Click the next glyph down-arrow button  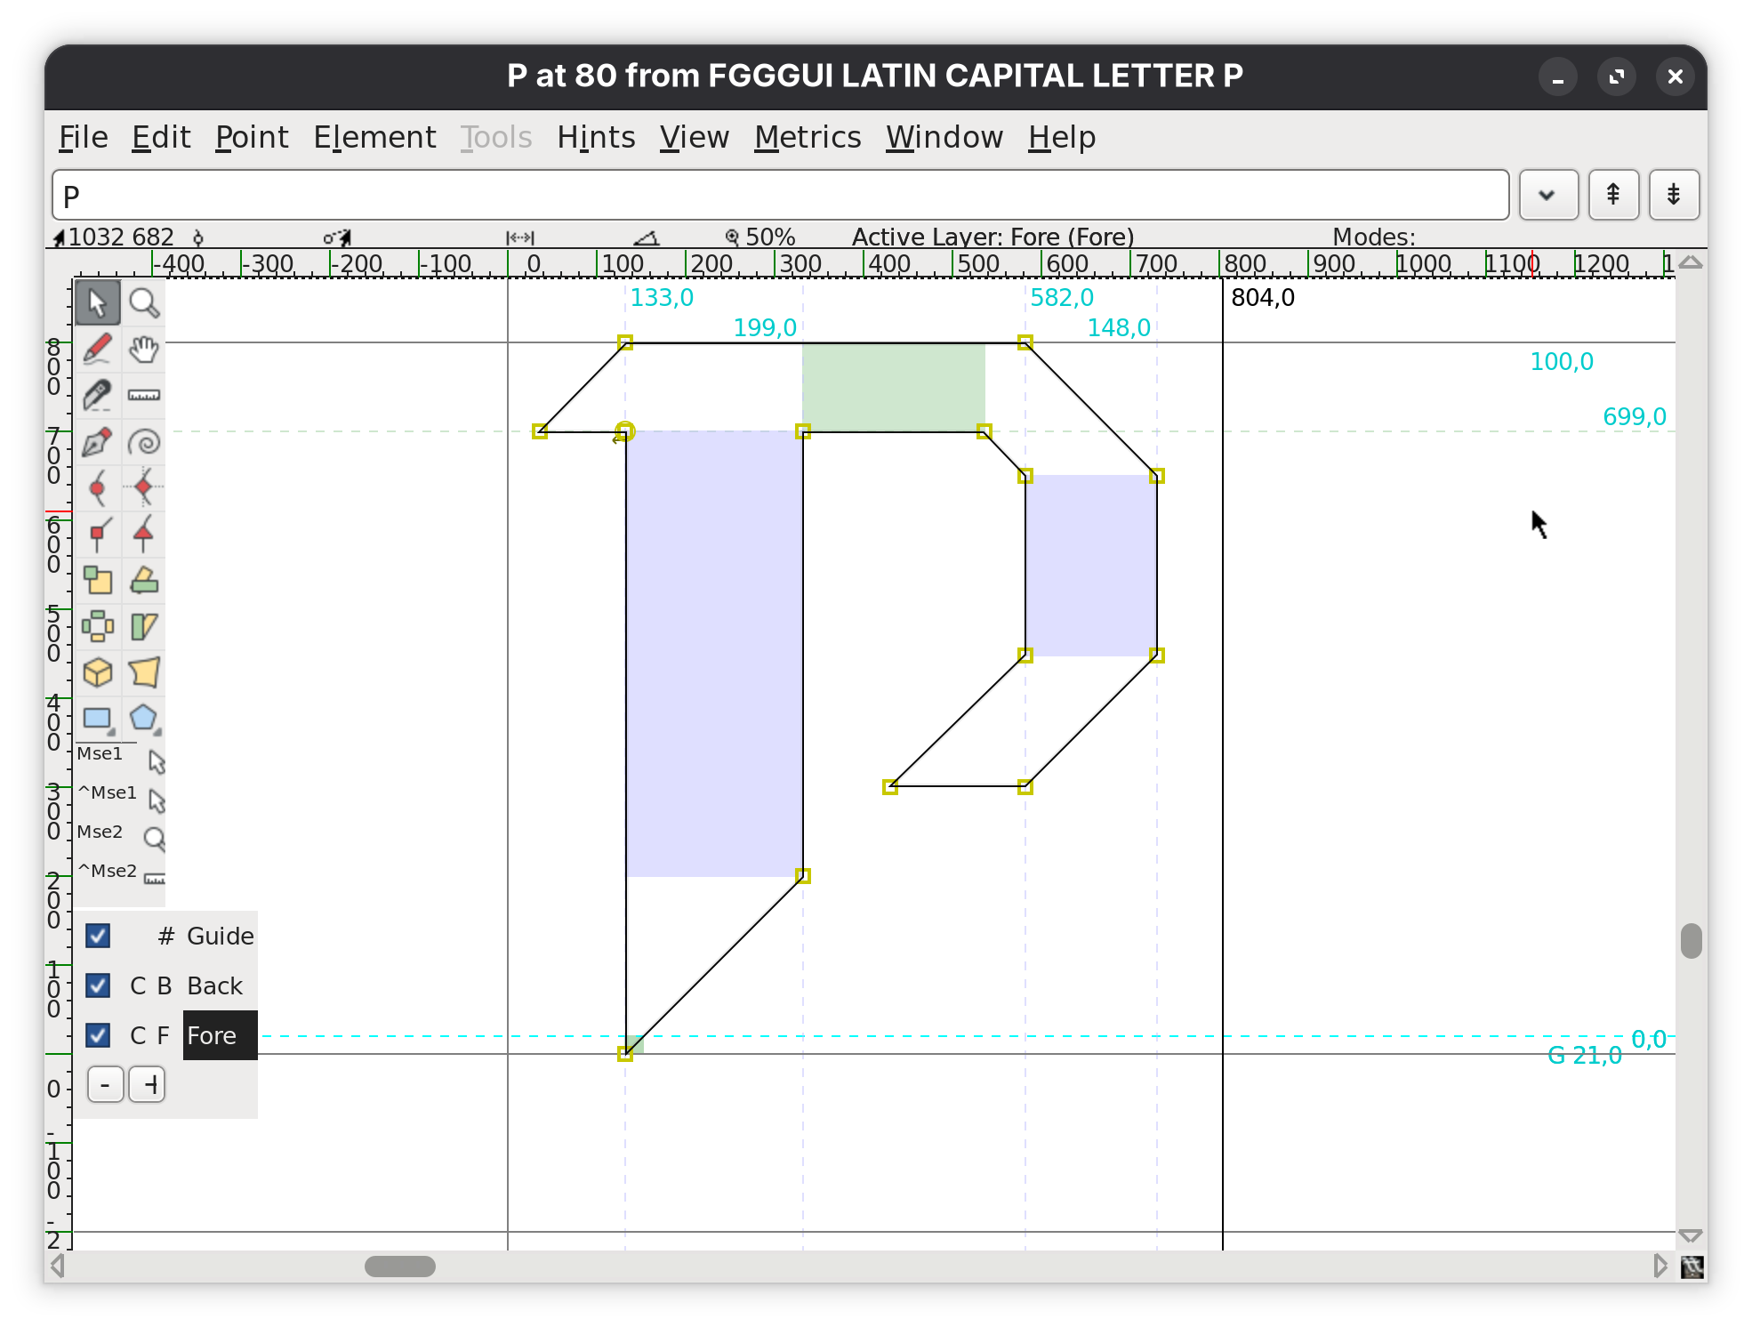point(1674,195)
